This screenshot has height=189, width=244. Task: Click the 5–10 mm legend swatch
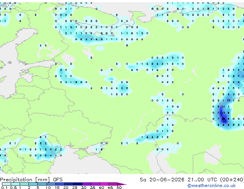click(42, 184)
